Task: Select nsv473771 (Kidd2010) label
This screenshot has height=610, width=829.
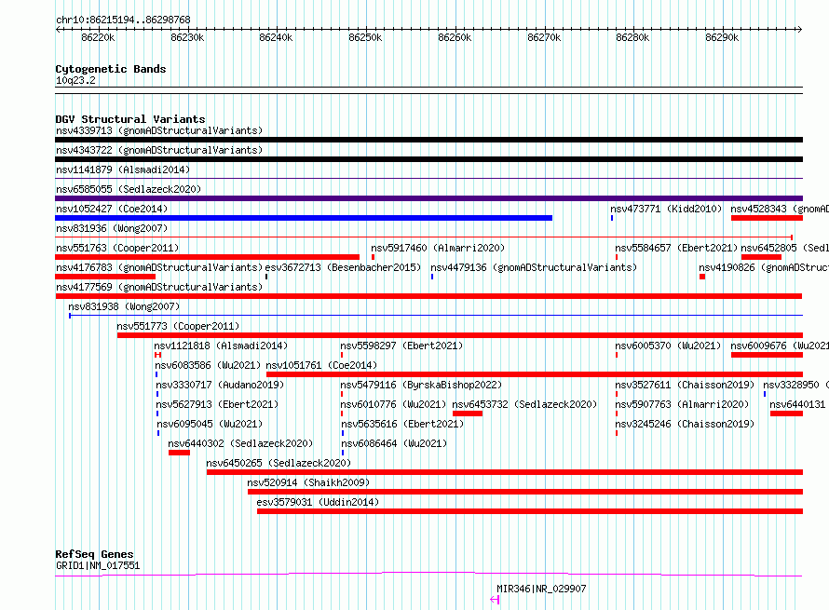Action: click(x=666, y=209)
